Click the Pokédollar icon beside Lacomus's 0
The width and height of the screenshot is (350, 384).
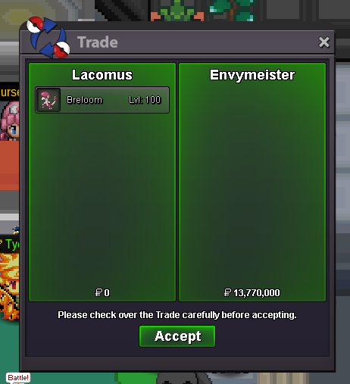(98, 292)
